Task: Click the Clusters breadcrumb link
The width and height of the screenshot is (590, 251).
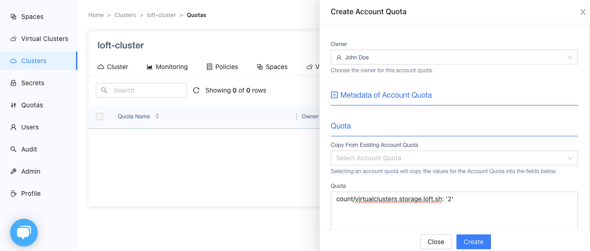Action: pyautogui.click(x=125, y=15)
